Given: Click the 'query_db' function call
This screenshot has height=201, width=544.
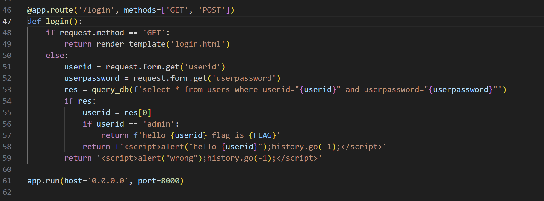Looking at the screenshot, I should tap(110, 89).
